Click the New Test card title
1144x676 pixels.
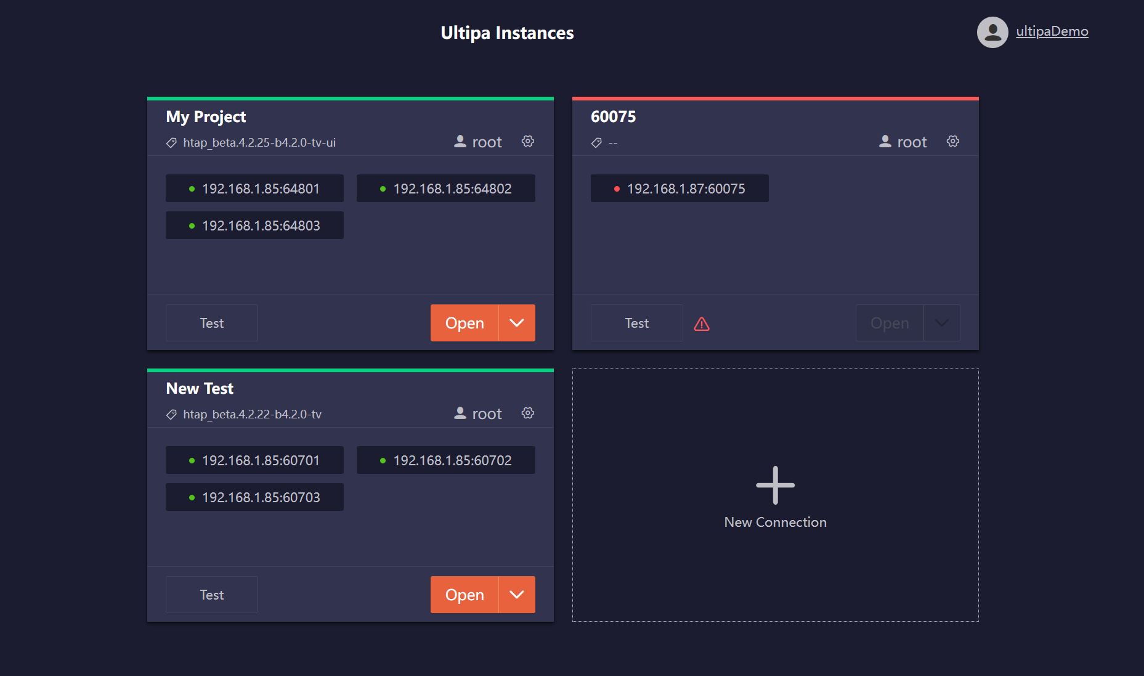pos(200,388)
